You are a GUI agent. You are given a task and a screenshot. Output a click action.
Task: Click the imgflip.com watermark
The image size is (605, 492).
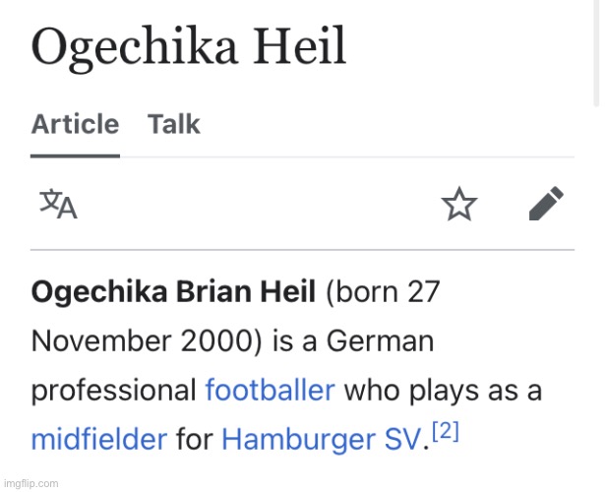point(30,483)
